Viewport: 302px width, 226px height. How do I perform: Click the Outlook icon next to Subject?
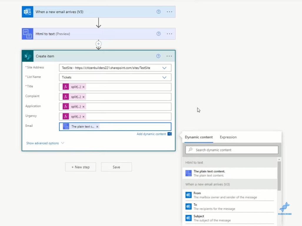click(189, 218)
